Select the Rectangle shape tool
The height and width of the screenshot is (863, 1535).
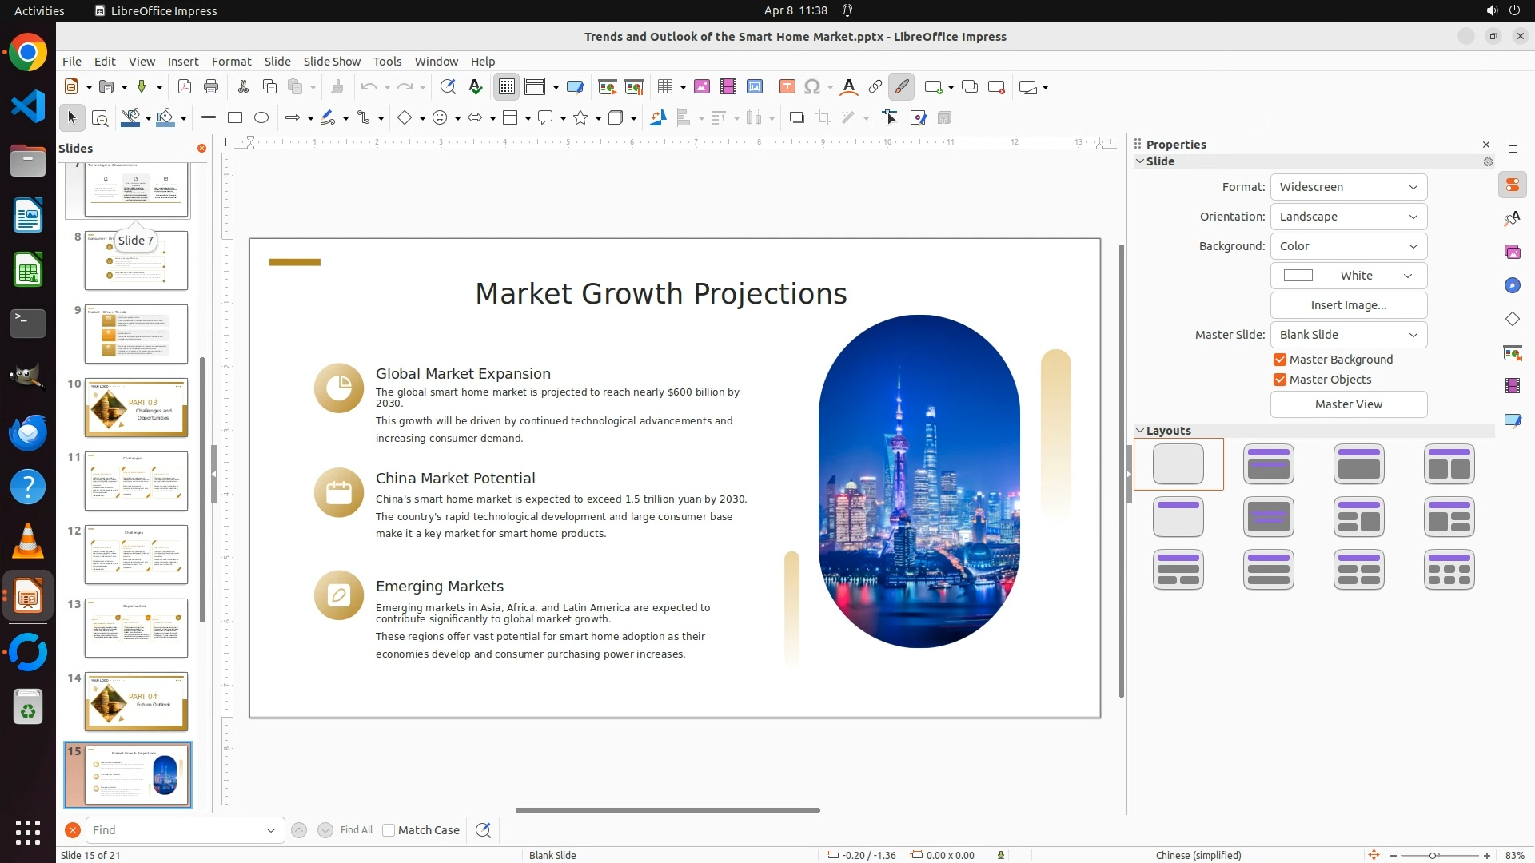coord(235,118)
